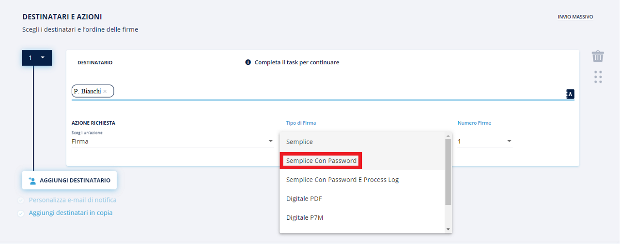Viewport: 620px width, 244px height.
Task: Remove the P. Bianchi recipient chip
Action: (105, 91)
